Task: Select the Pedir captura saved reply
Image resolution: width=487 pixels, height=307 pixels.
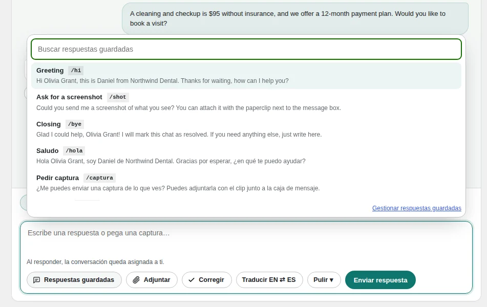Action: coord(246,183)
